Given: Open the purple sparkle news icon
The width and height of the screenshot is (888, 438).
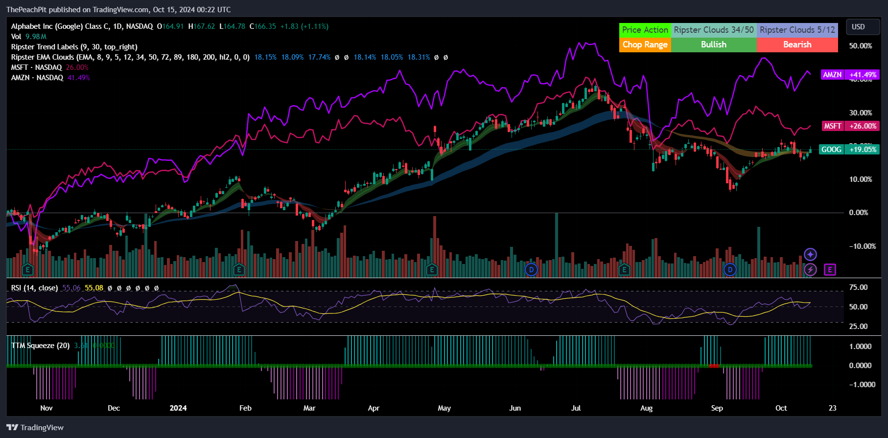Looking at the screenshot, I should click(x=810, y=255).
